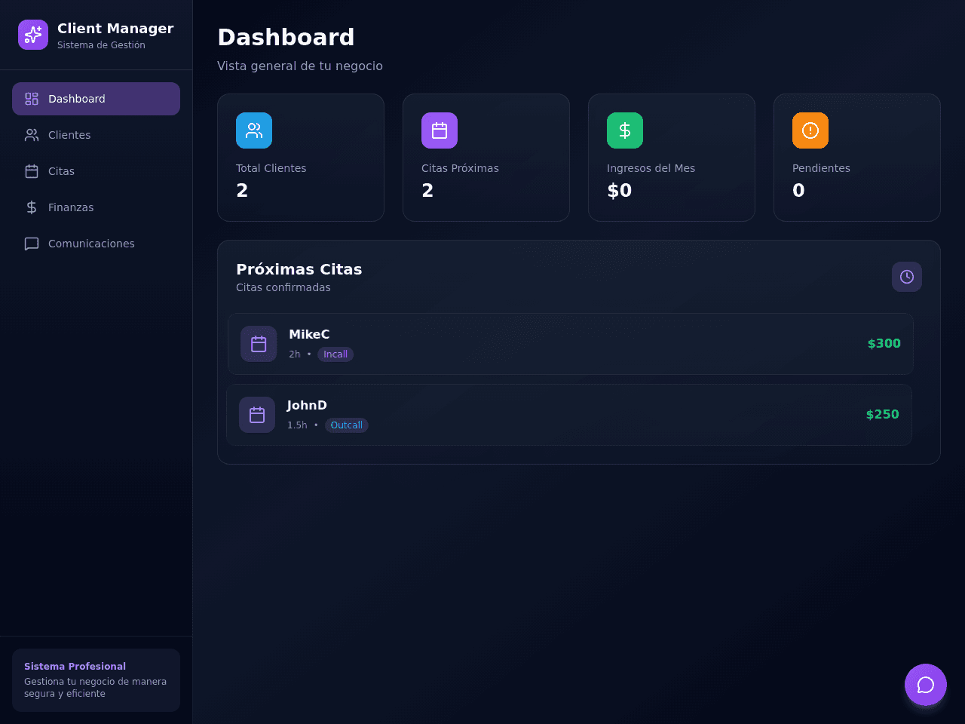This screenshot has width=965, height=724.
Task: Click the $250 amount for JohnD
Action: [883, 415]
